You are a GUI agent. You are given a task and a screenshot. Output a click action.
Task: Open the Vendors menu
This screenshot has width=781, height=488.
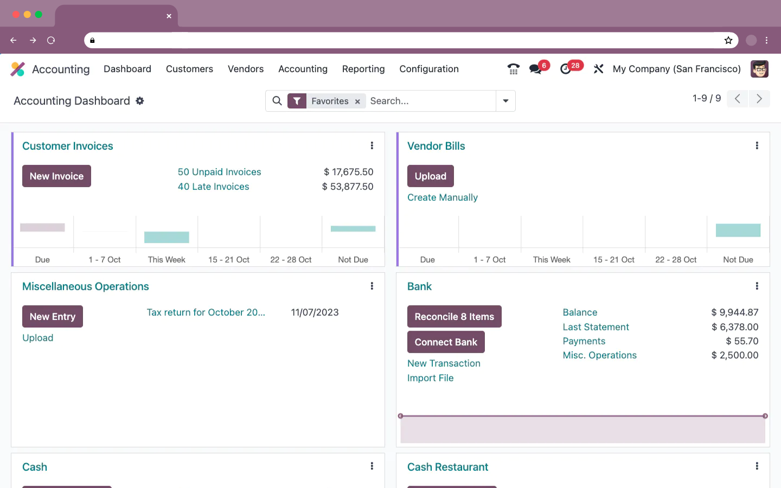[246, 69]
